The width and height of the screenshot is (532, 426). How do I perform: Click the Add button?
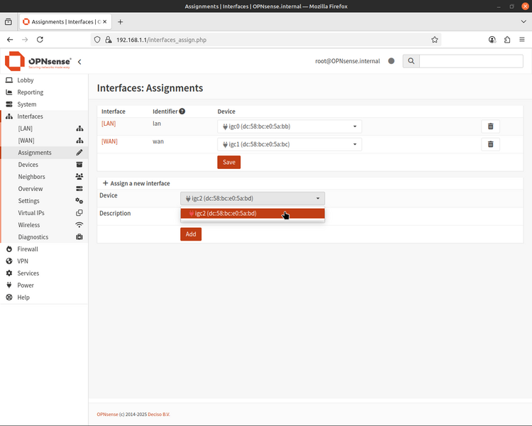point(191,234)
